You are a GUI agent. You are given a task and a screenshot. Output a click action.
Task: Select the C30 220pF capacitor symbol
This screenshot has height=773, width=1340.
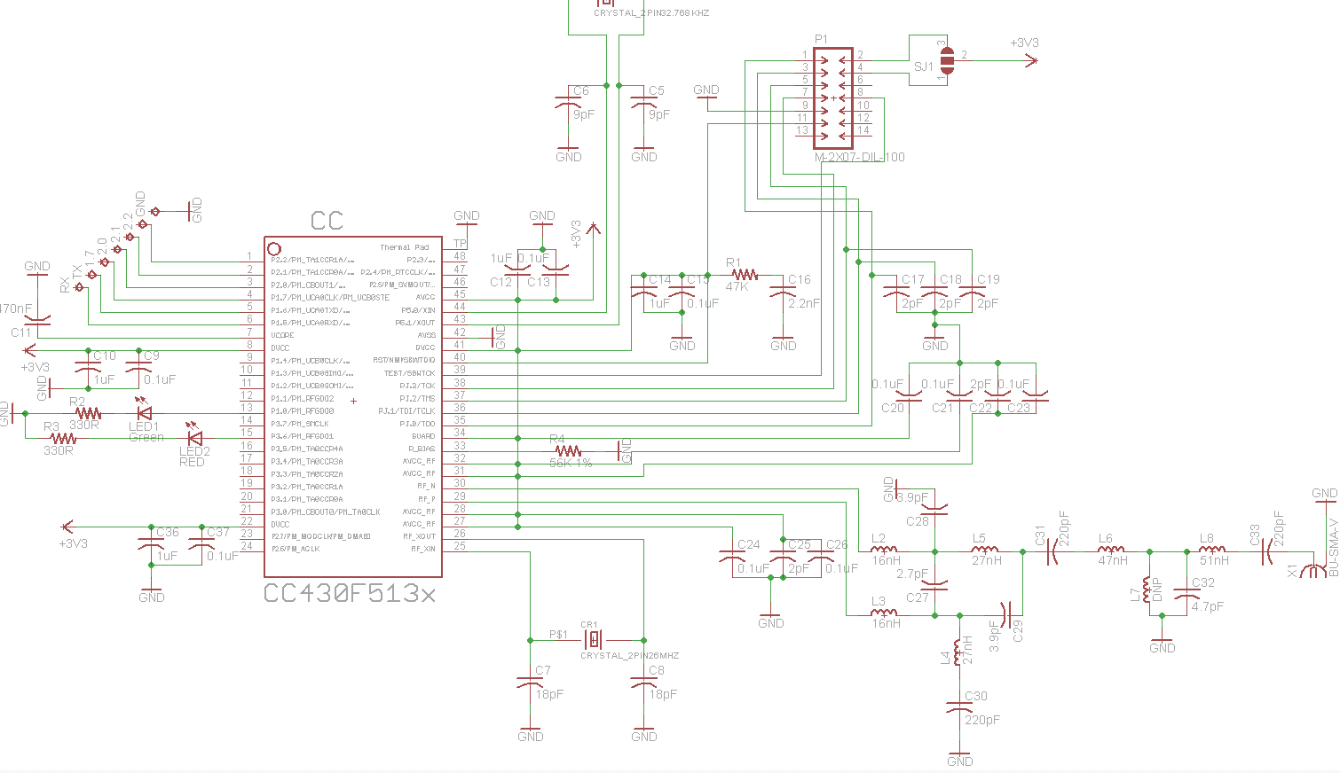[x=958, y=705]
